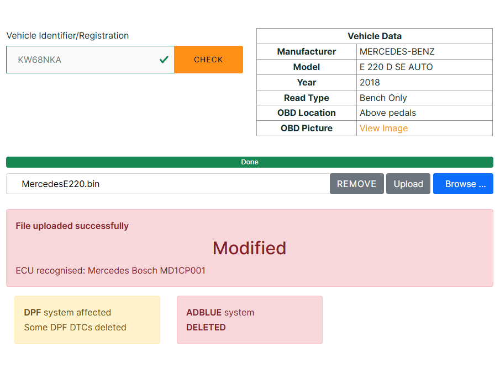500x369 pixels.
Task: Click the green Done progress bar
Action: (x=250, y=162)
